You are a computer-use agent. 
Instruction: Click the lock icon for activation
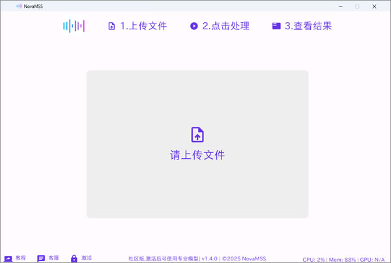(74, 258)
